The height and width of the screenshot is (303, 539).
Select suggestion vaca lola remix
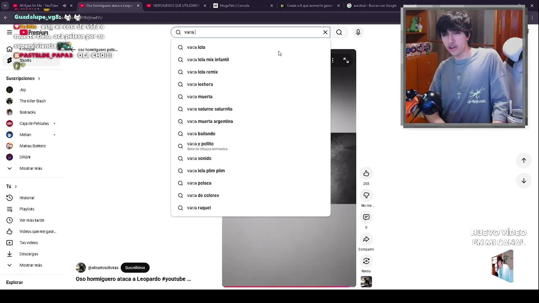click(x=251, y=72)
